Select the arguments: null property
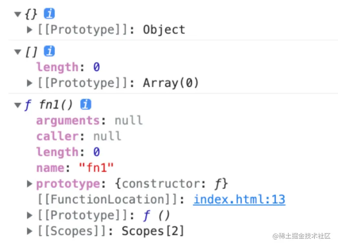This screenshot has width=338, height=247. pyautogui.click(x=89, y=120)
